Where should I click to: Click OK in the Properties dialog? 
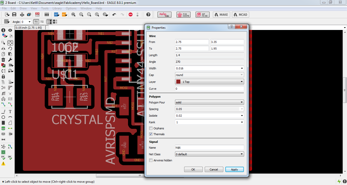click(193, 169)
